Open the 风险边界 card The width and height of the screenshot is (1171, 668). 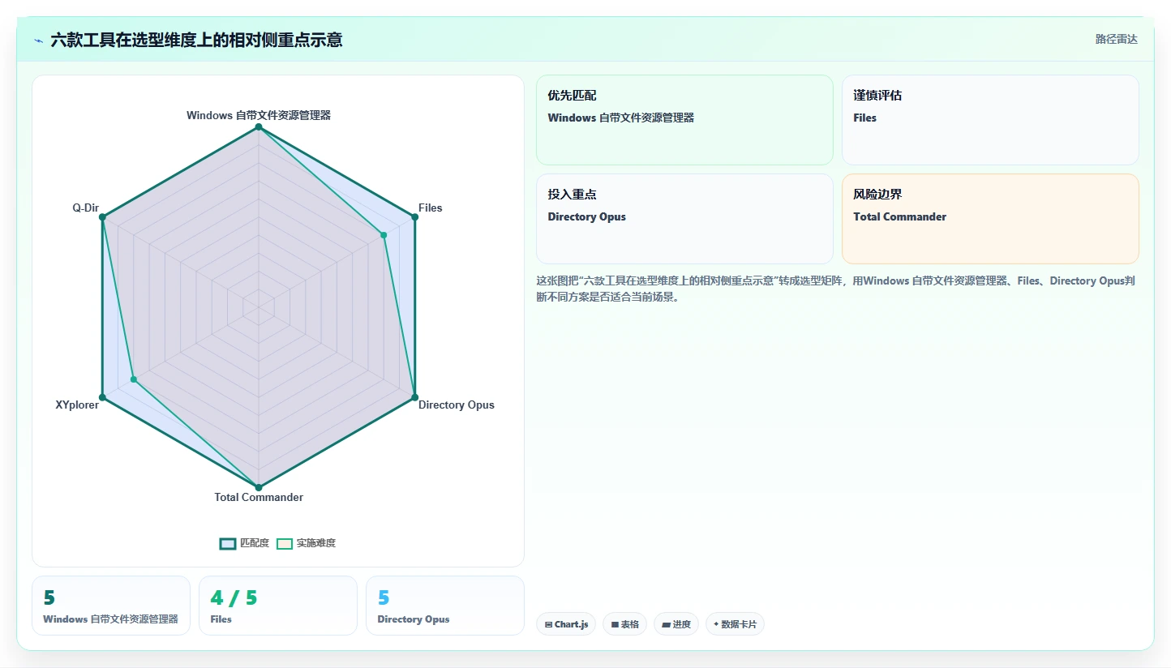click(990, 219)
